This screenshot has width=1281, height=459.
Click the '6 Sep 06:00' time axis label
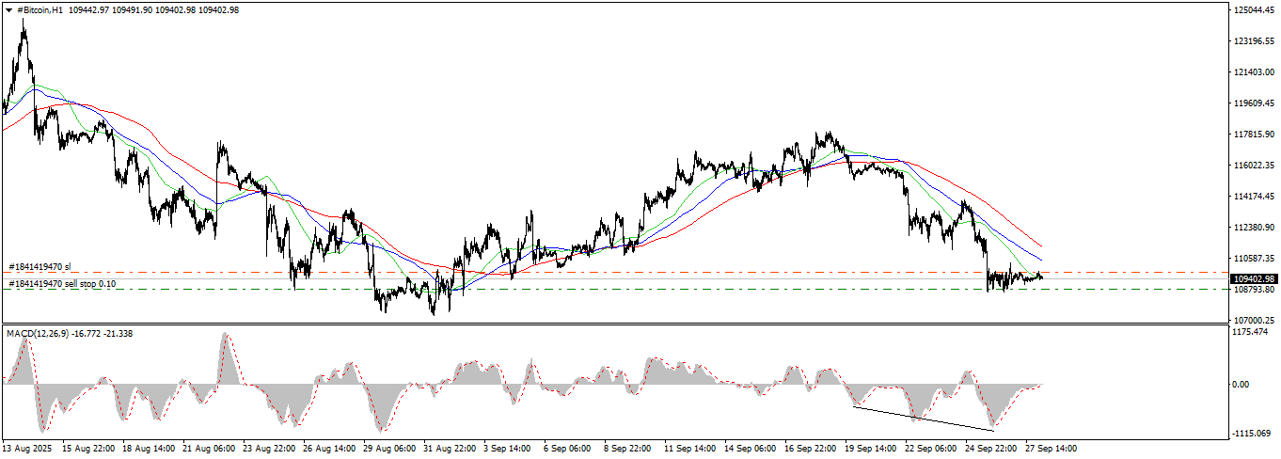[565, 449]
